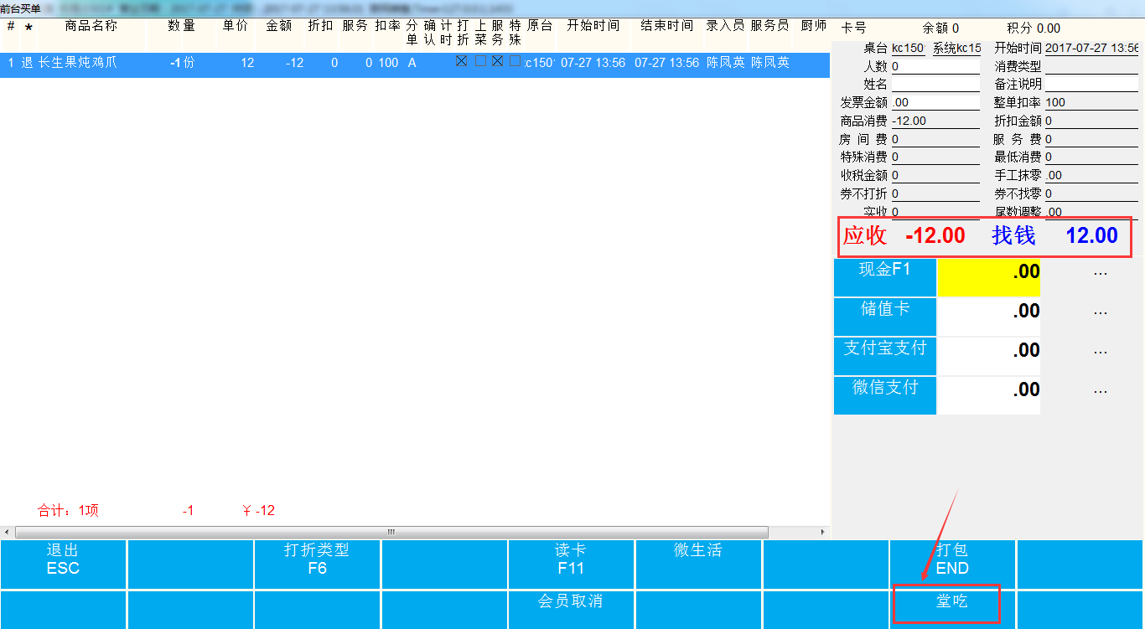
Task: Open the ellipsis next to 现金F1 amount
Action: pyautogui.click(x=1100, y=272)
